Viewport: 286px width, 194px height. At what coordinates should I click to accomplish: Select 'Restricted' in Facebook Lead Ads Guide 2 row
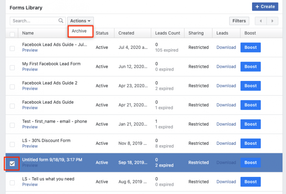[198, 86]
